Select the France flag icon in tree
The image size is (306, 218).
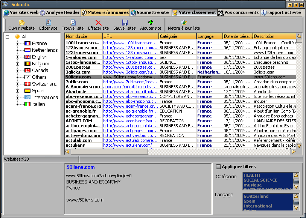pos(27,44)
